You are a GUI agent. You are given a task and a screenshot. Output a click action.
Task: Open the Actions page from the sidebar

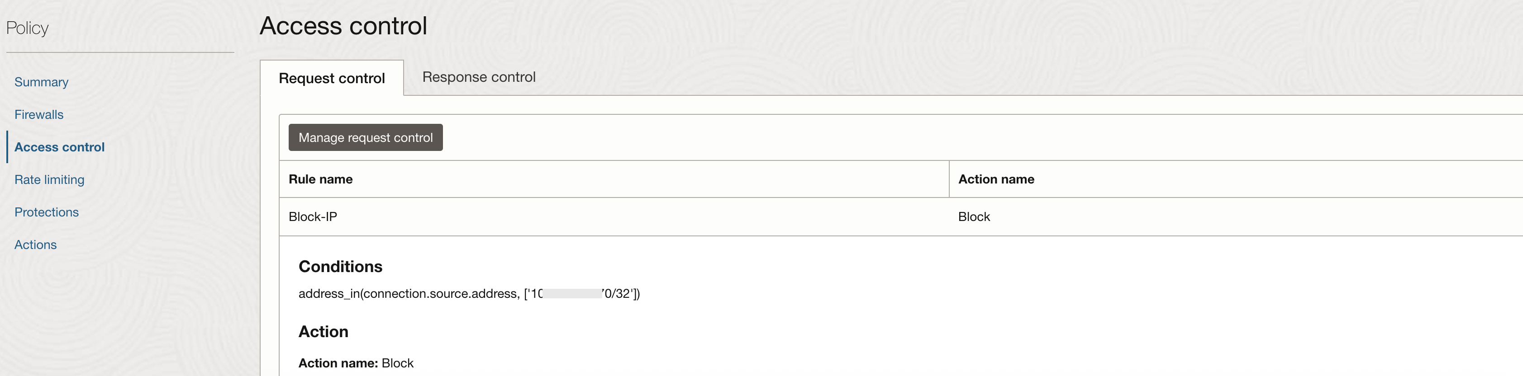tap(35, 244)
